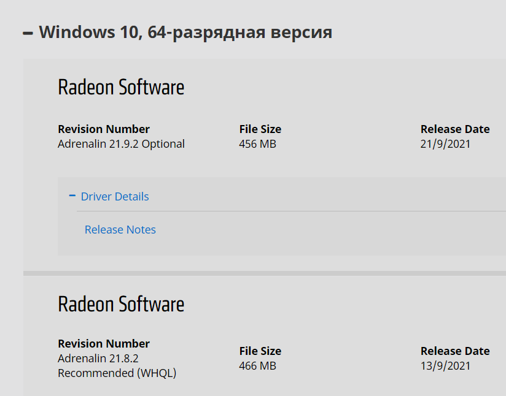The image size is (506, 396).
Task: Click the Driver Details link text
Action: [115, 197]
